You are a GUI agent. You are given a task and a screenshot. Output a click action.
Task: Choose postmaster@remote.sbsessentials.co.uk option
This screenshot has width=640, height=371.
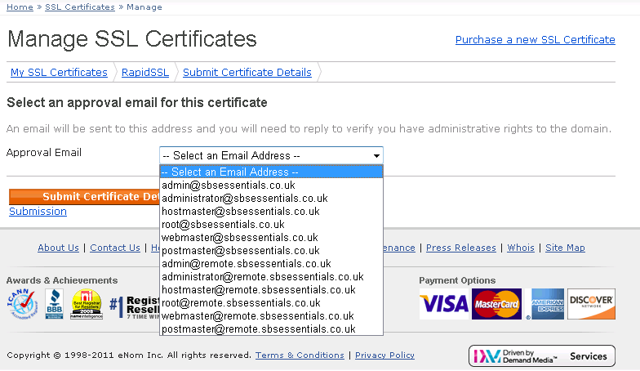pos(258,329)
